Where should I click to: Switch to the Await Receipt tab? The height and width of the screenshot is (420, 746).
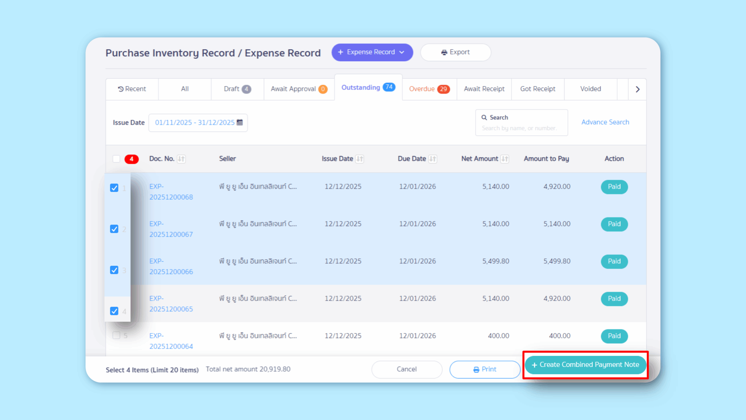[484, 89]
